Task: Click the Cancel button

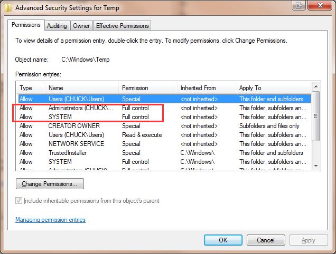Action: (266, 240)
